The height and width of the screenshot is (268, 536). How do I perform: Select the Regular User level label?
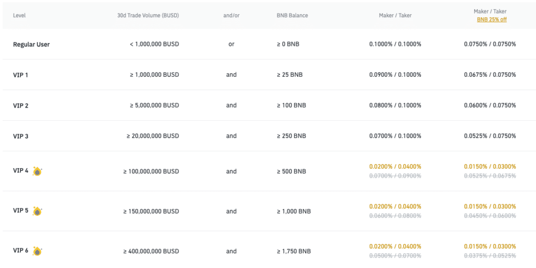point(31,44)
